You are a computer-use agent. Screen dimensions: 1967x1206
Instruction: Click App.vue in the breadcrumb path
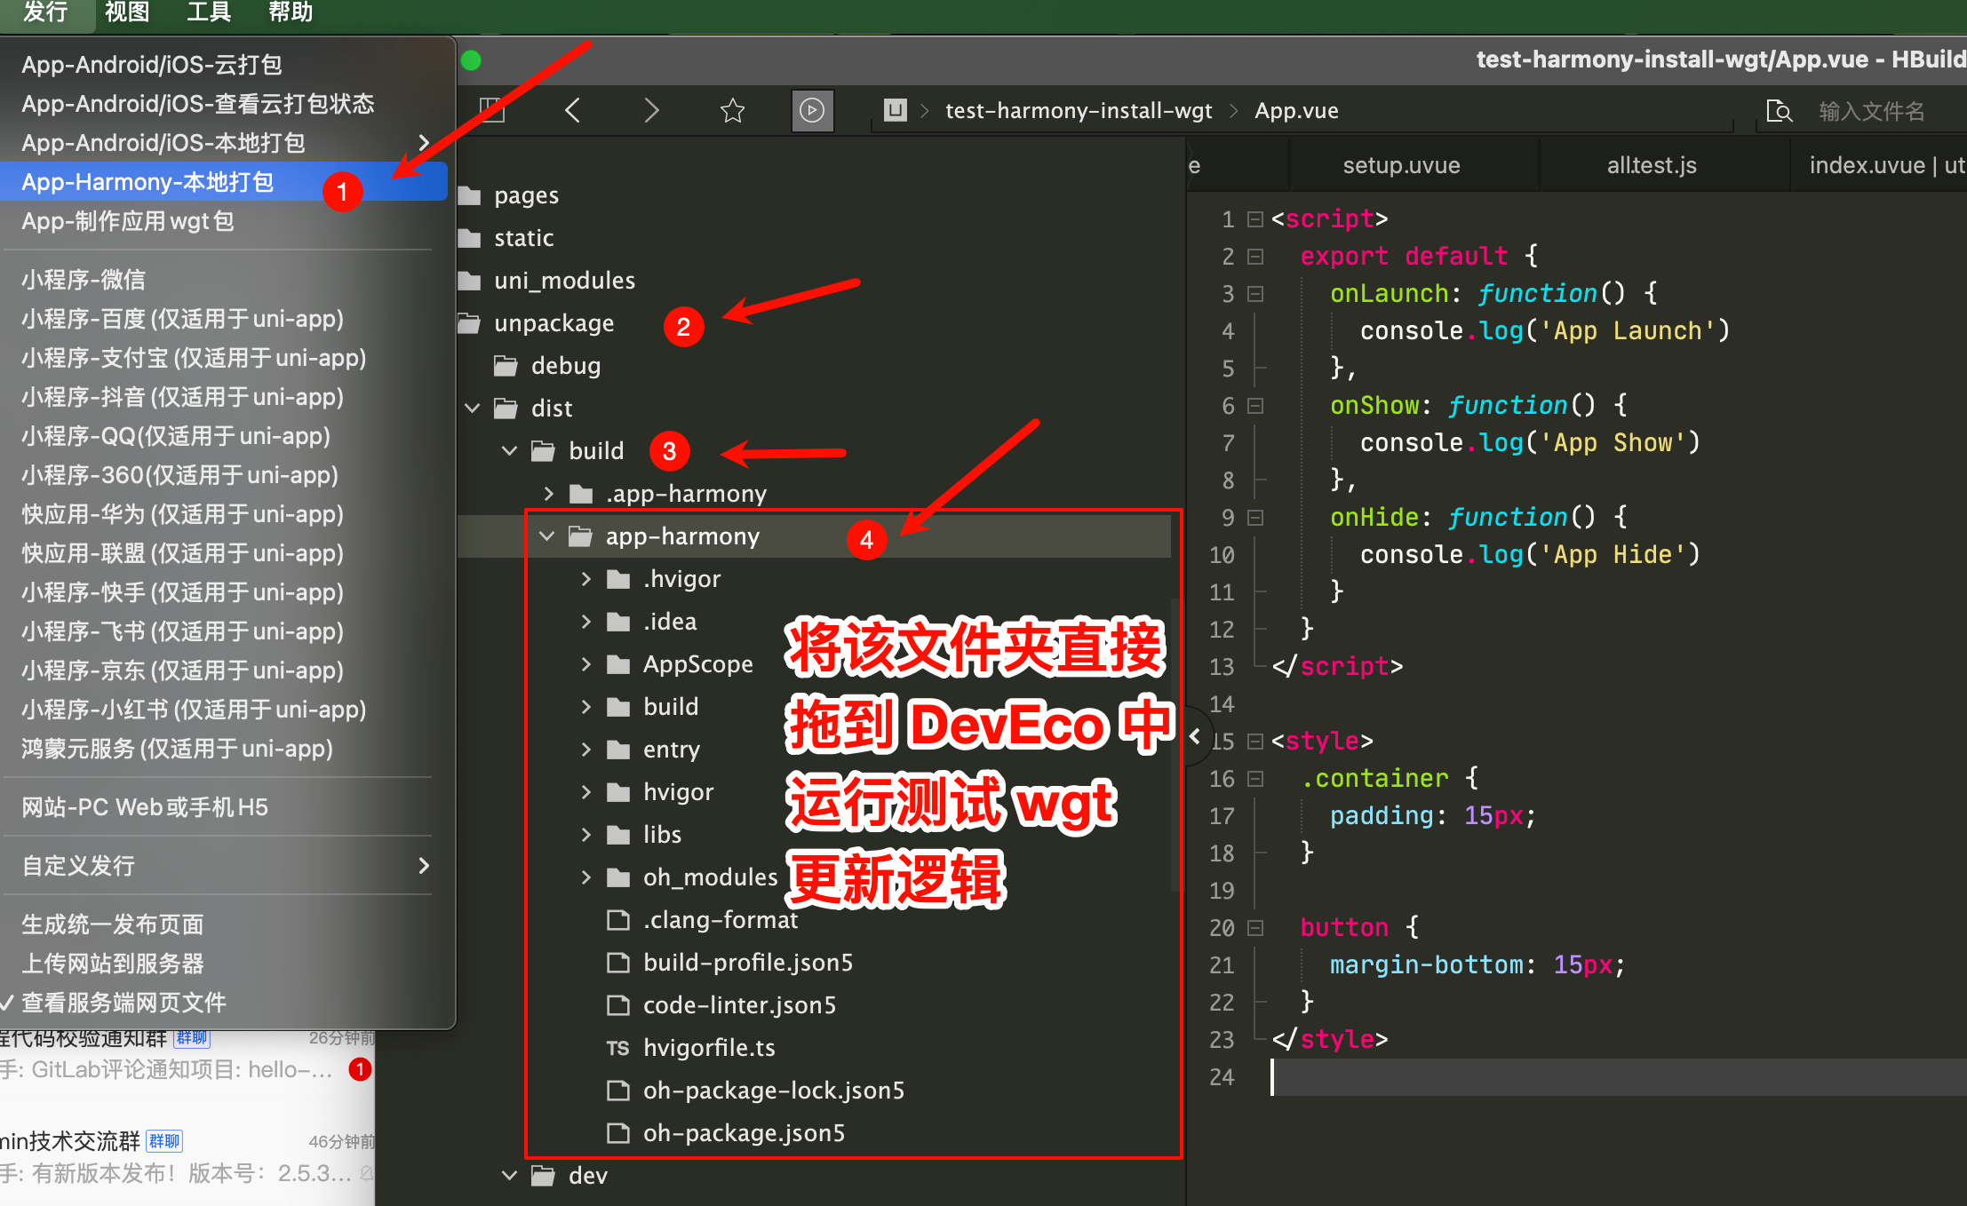[x=1296, y=111]
